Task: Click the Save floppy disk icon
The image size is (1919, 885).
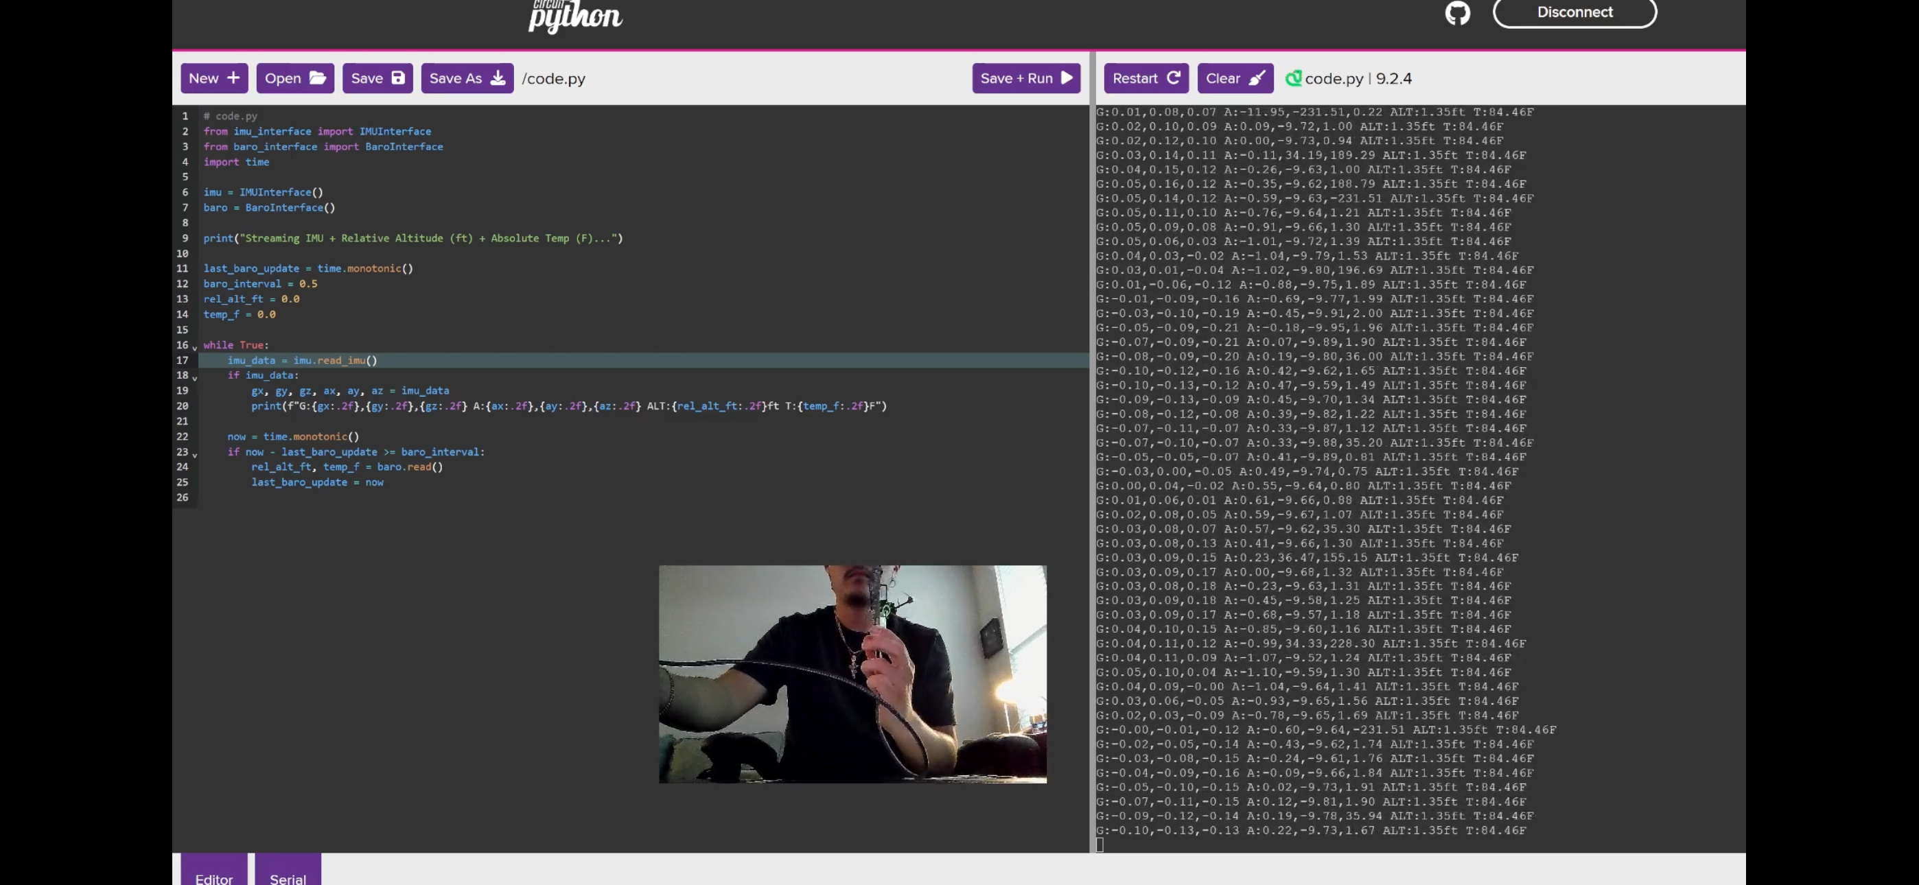Action: tap(399, 78)
